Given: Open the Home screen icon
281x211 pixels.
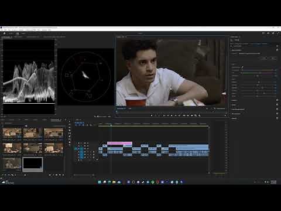Looking at the screenshot, I should pyautogui.click(x=4, y=33).
